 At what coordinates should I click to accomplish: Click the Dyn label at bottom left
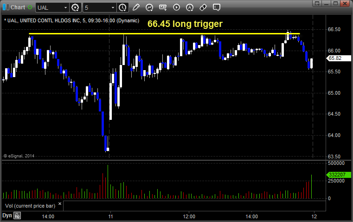pyautogui.click(x=7, y=215)
